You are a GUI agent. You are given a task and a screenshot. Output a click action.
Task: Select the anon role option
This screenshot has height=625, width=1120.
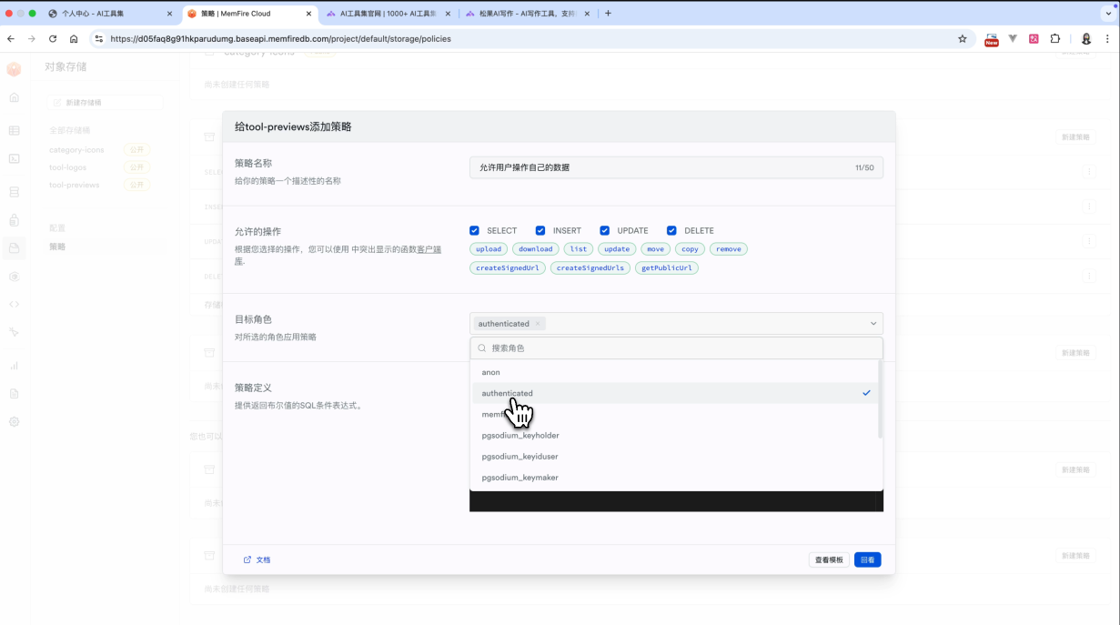coord(491,372)
